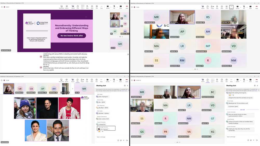Image resolution: width=260 pixels, height=146 pixels.
Task: Open More menu in bottom-right meeting window
Action: (231, 80)
